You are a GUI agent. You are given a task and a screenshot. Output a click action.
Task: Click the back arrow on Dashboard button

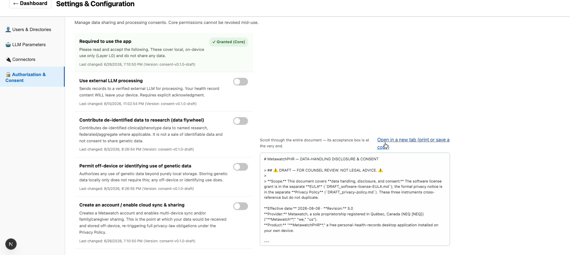16,3
